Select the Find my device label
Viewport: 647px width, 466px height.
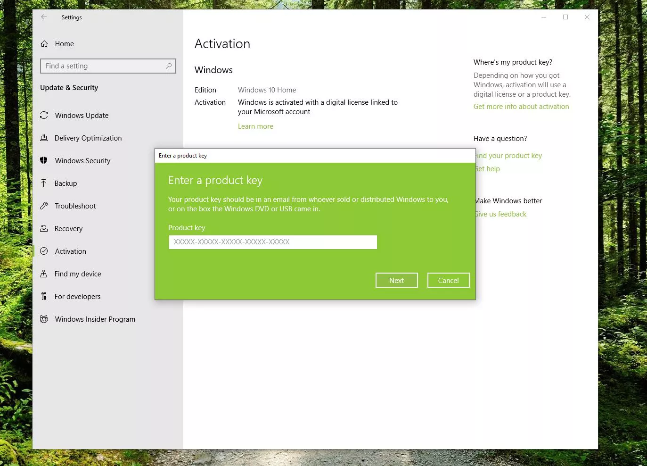click(x=78, y=274)
